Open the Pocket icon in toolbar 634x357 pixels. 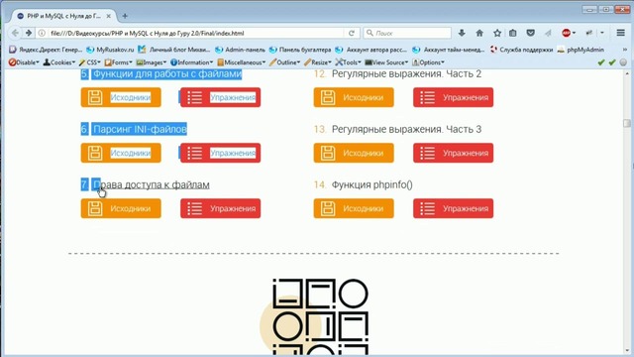pos(531,33)
